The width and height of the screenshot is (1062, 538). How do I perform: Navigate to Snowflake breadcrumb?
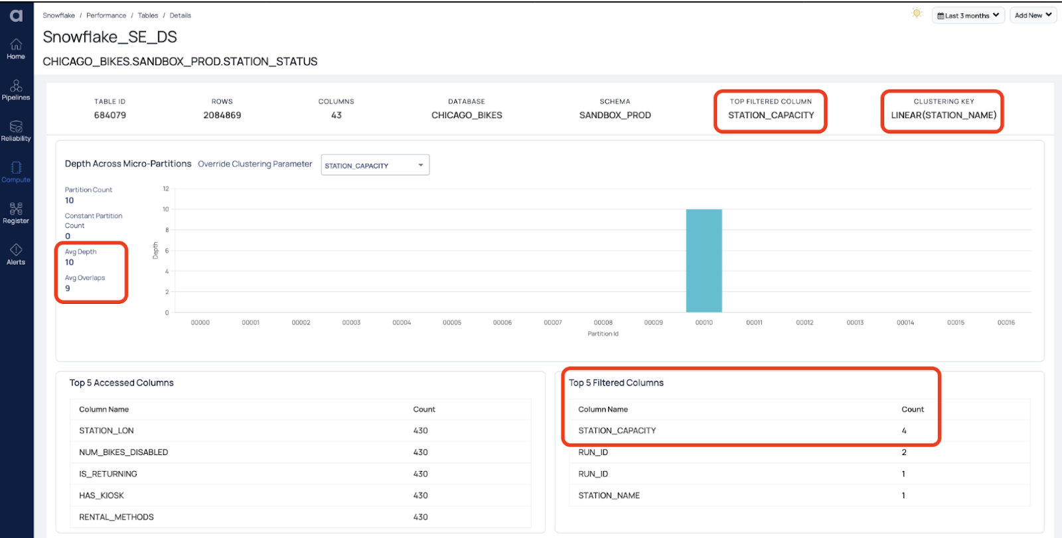[58, 15]
